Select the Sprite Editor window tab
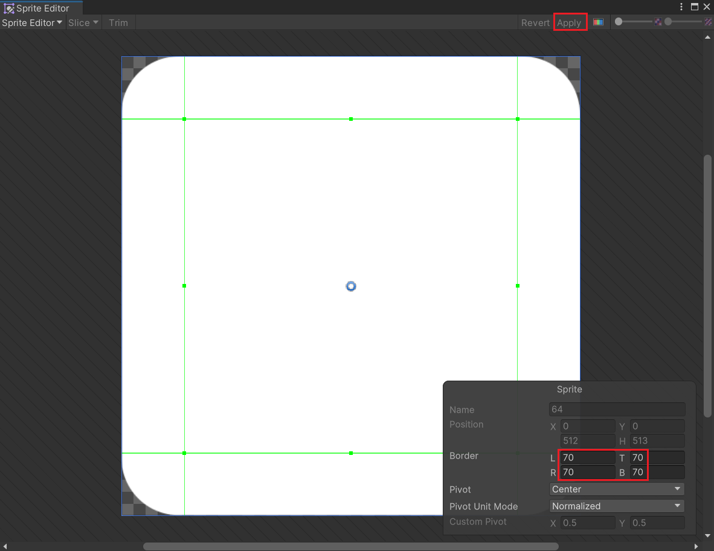 [42, 8]
